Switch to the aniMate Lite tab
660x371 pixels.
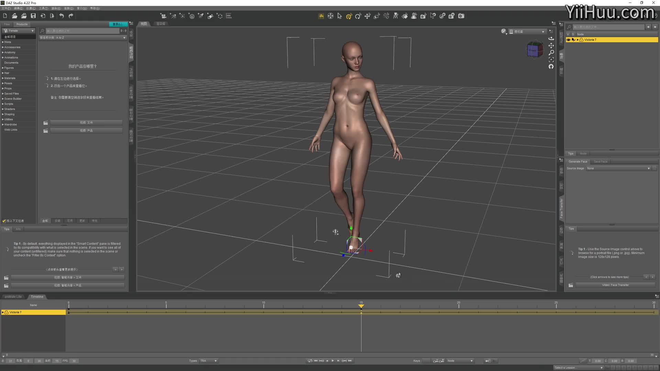coord(13,297)
